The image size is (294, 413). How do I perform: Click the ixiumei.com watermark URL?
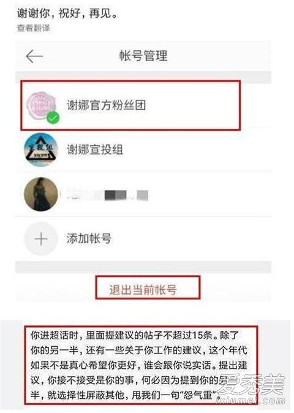[x=250, y=401]
